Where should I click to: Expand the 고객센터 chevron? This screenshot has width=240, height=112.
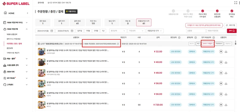click(27, 85)
